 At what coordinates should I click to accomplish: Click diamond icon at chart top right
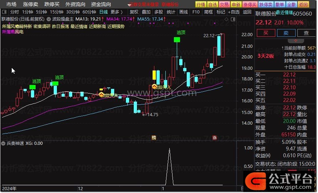[x=227, y=19]
